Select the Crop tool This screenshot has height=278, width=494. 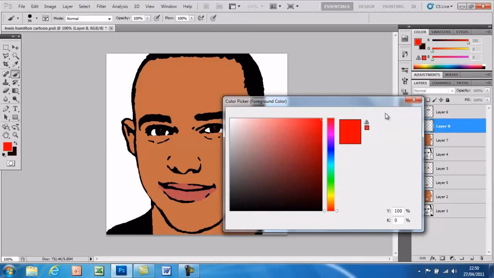click(x=6, y=63)
